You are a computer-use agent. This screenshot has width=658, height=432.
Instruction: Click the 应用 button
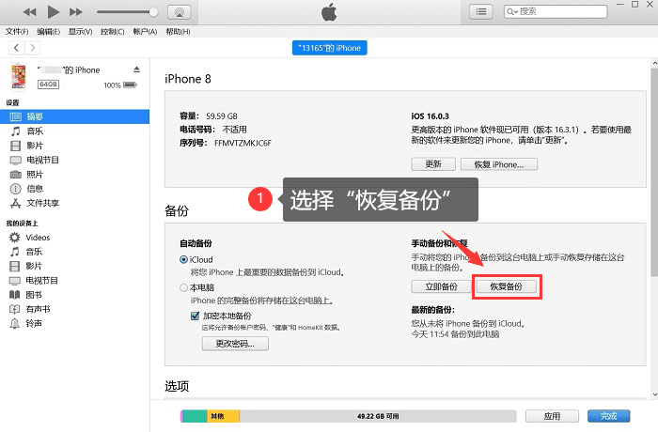[x=552, y=416]
